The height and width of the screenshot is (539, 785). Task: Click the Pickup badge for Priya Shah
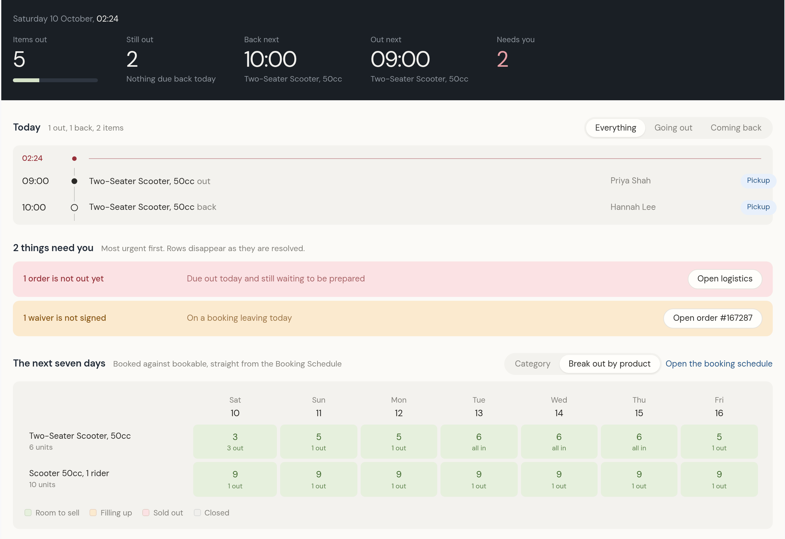(x=758, y=181)
